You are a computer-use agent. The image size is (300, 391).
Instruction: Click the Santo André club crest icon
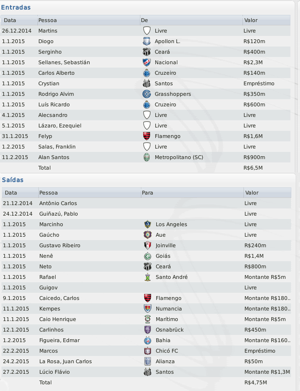pyautogui.click(x=148, y=277)
